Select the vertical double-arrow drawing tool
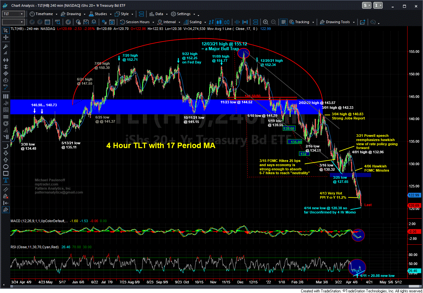The image size is (423, 293). 5,67
